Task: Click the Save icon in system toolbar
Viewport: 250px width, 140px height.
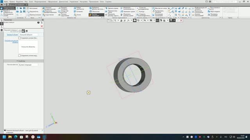Action: tap(24, 8)
